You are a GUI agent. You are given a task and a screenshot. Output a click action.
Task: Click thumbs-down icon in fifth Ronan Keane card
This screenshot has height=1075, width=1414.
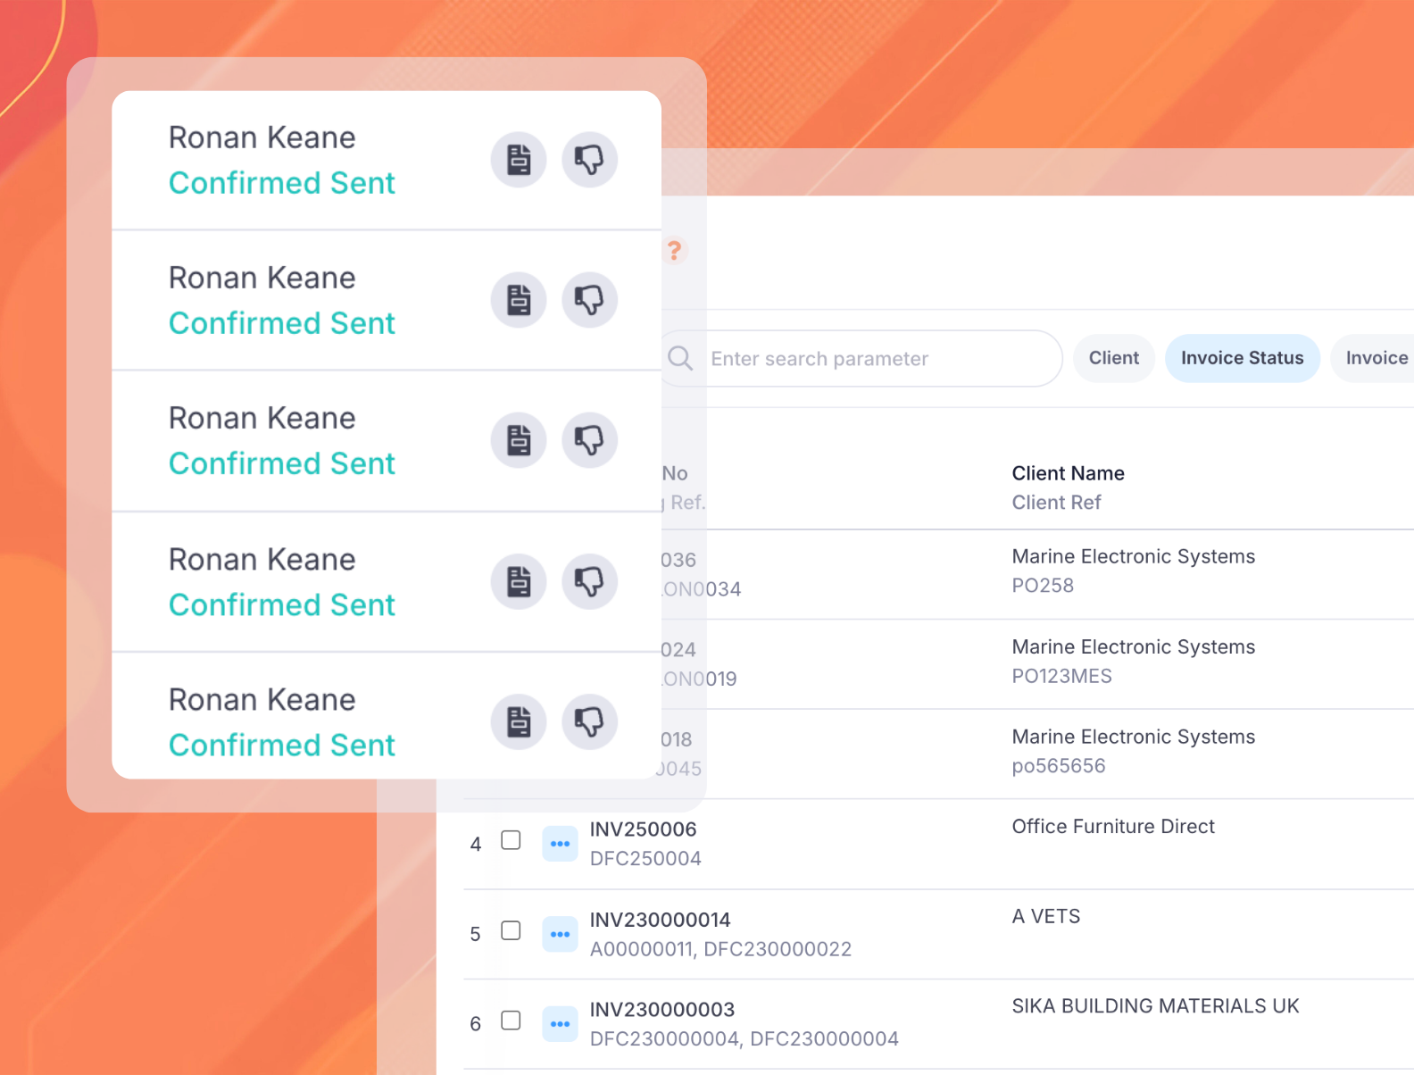coord(589,721)
